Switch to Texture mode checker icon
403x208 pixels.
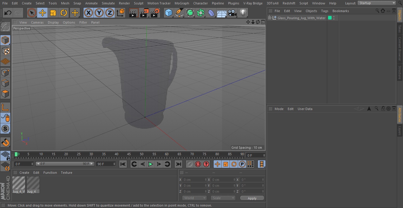[5, 51]
